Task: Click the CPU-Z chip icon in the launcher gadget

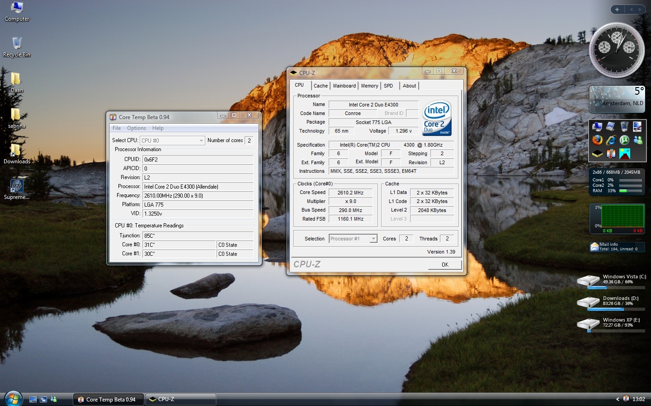Action: pos(597,154)
